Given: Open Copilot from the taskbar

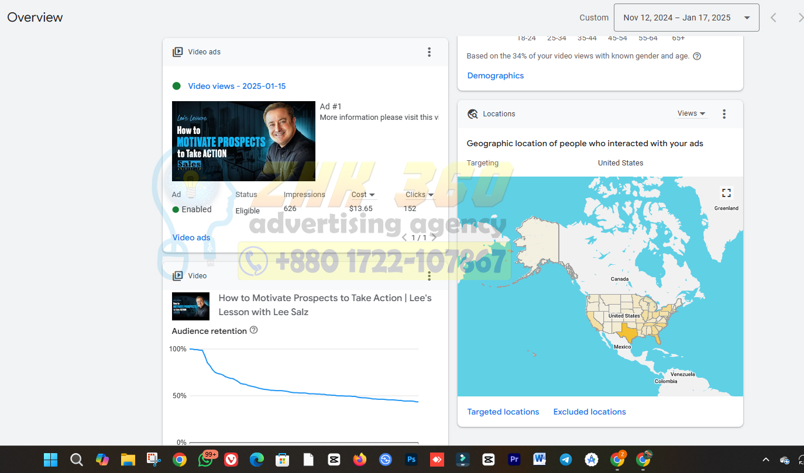Looking at the screenshot, I should click(102, 460).
